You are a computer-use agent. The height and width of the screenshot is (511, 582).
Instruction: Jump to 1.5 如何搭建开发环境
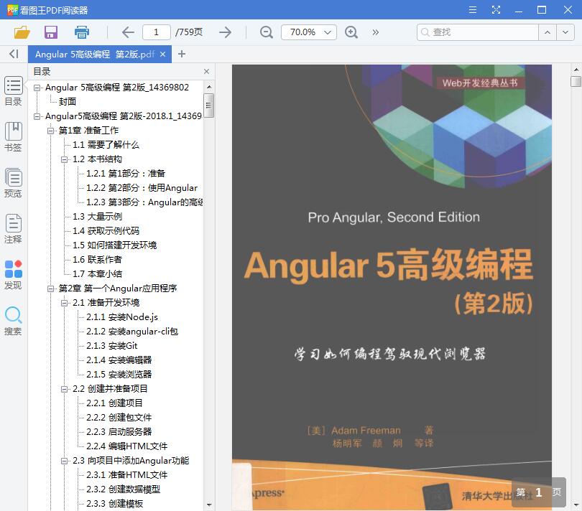(x=114, y=245)
